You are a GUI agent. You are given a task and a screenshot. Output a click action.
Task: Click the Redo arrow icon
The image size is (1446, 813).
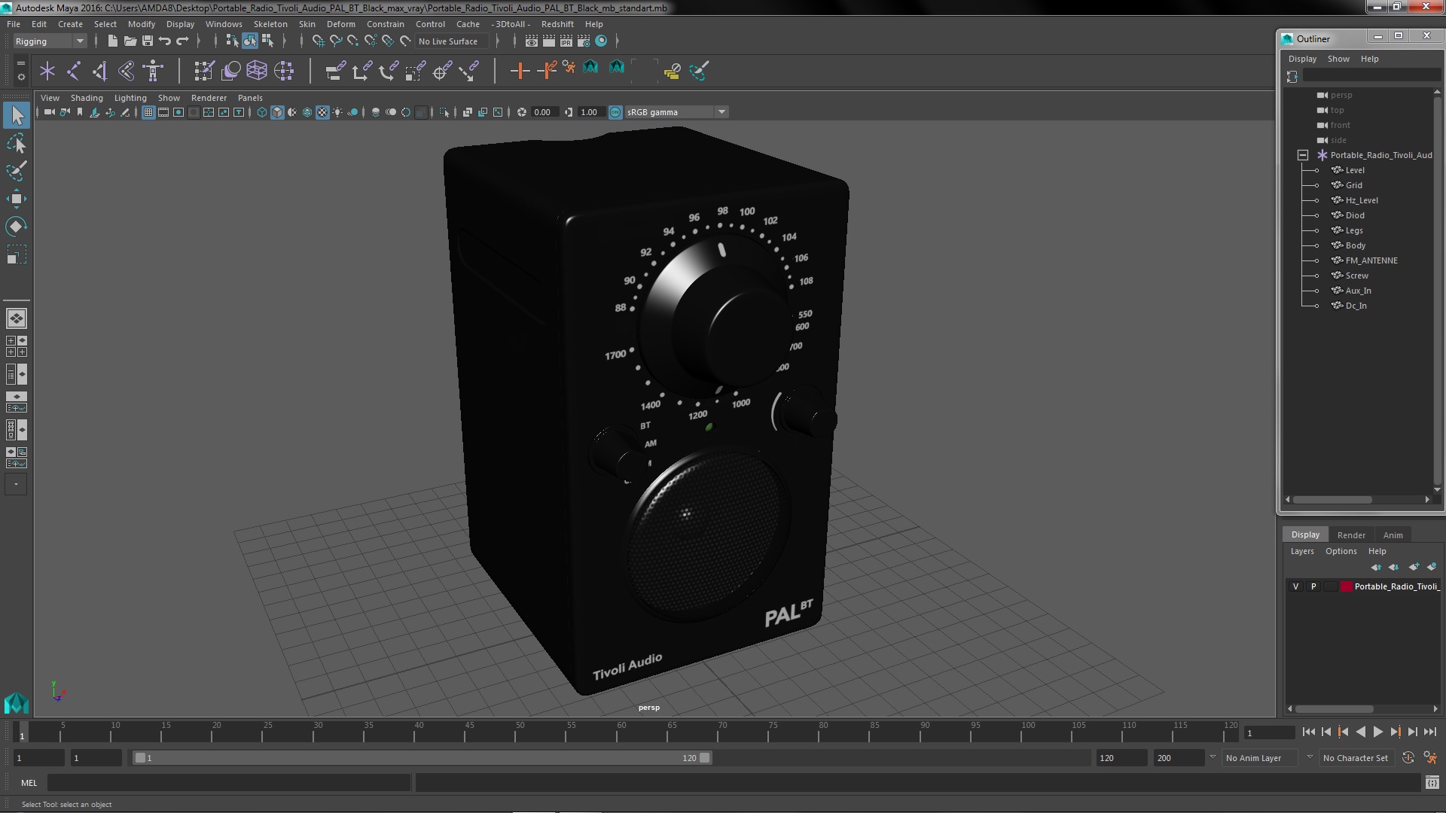point(182,41)
